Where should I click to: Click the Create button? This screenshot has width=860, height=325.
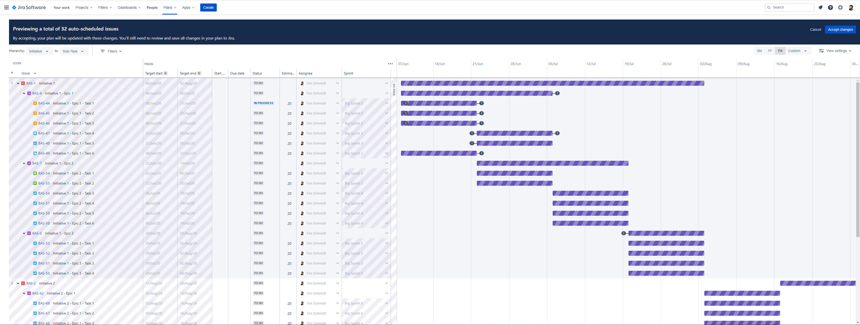pyautogui.click(x=208, y=7)
